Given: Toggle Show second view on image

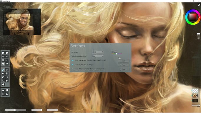Looking at the screenshot, I should point(73,65).
